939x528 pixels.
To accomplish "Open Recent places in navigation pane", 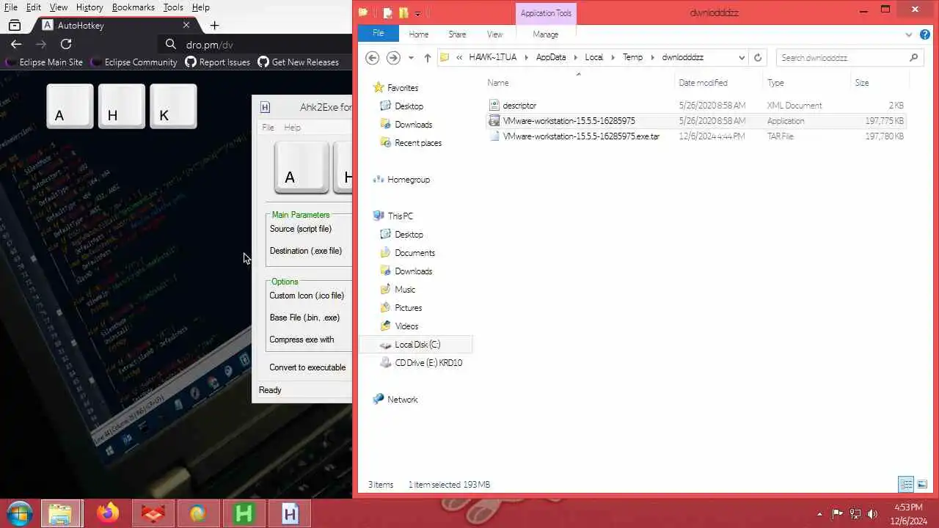I will [x=417, y=143].
